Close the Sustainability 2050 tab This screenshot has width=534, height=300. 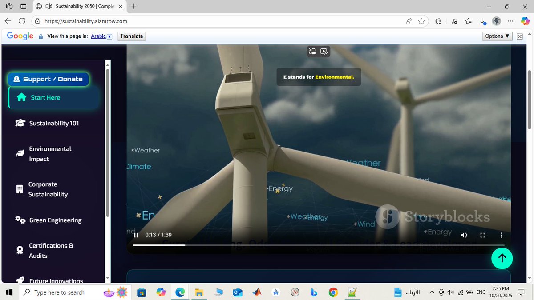click(120, 6)
